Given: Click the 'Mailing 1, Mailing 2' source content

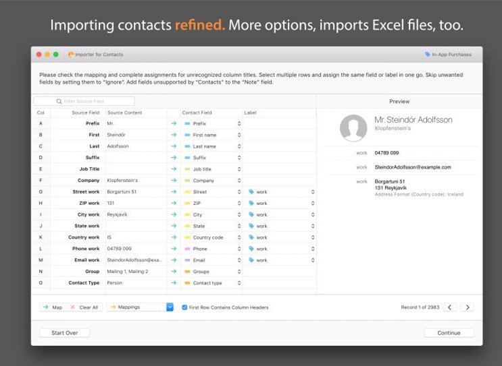Looking at the screenshot, I should pos(128,272).
